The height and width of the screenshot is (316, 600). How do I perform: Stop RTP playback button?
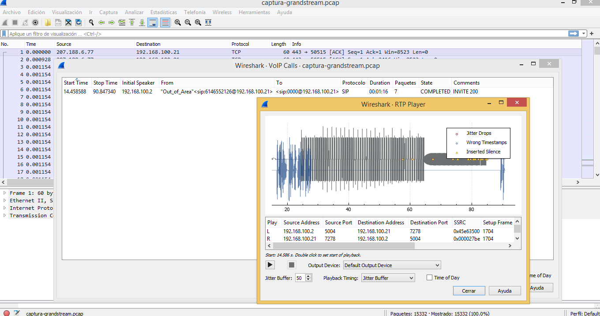292,265
